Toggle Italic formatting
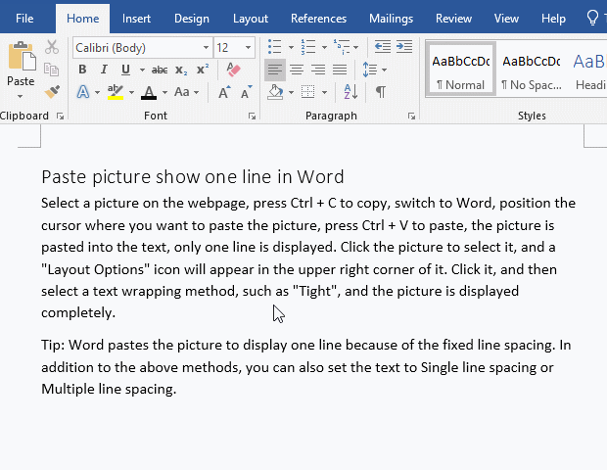The height and width of the screenshot is (470, 607). click(x=104, y=70)
